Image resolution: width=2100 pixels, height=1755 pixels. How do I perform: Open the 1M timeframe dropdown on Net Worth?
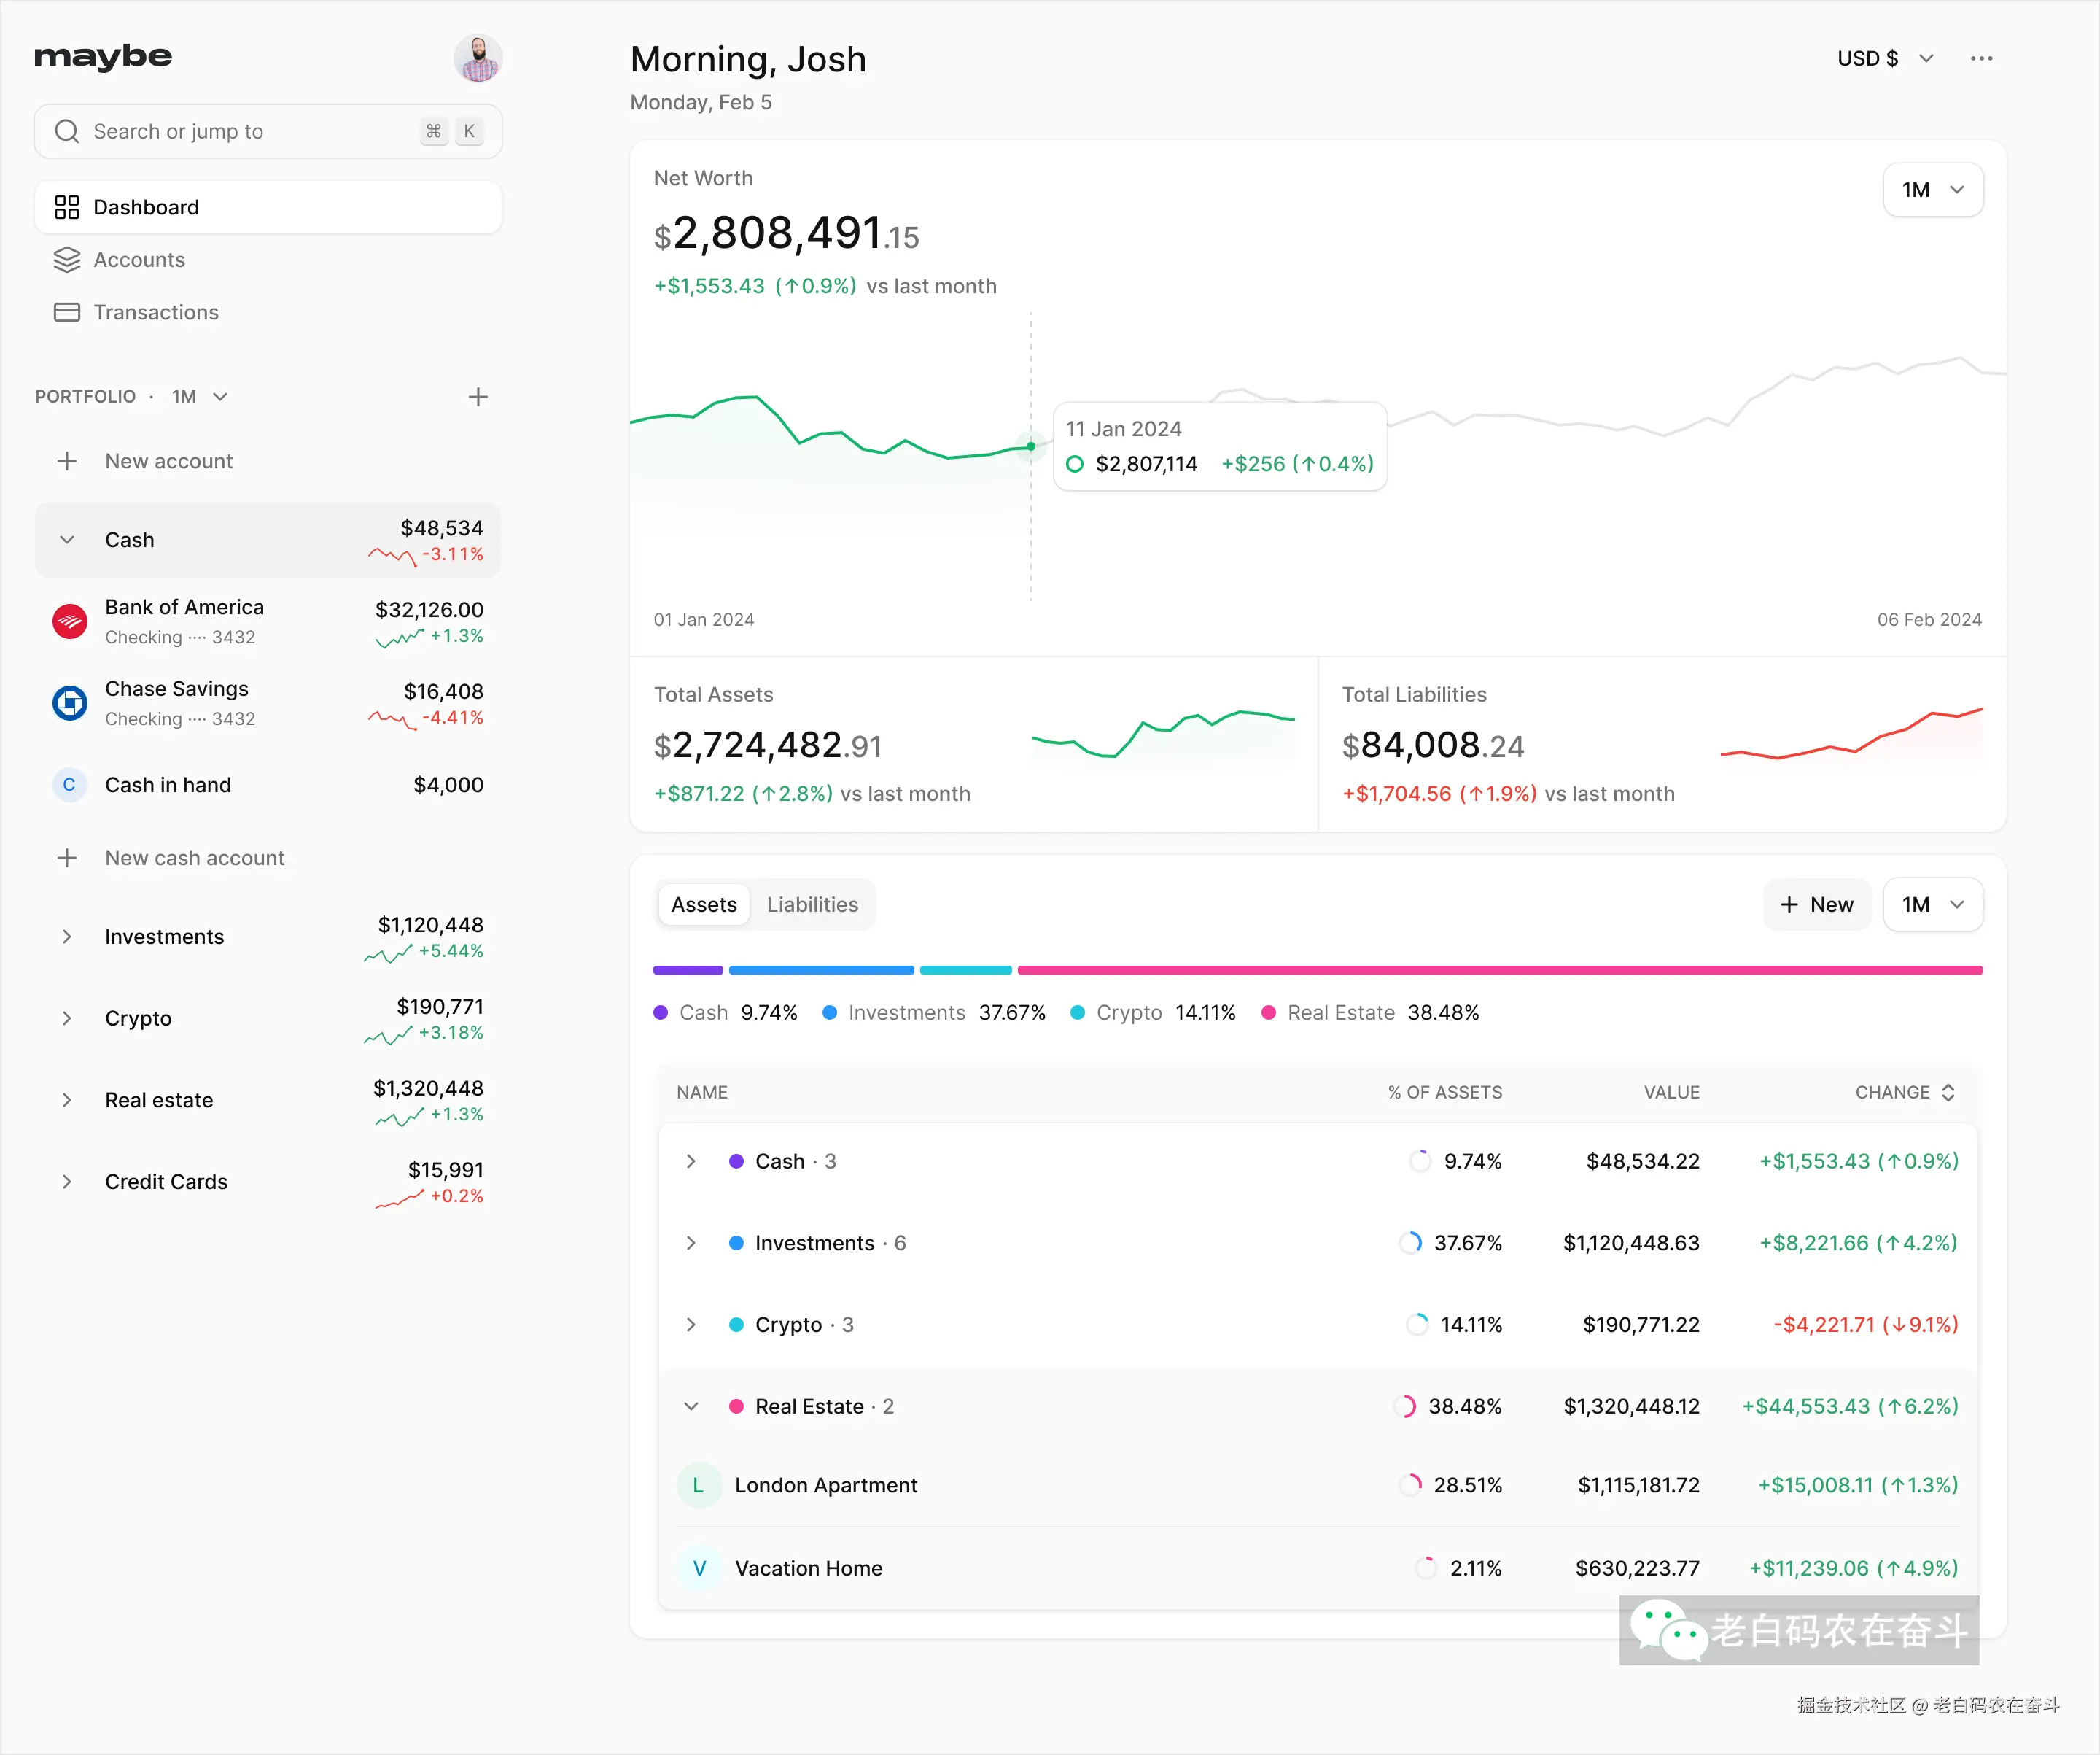coord(1932,189)
